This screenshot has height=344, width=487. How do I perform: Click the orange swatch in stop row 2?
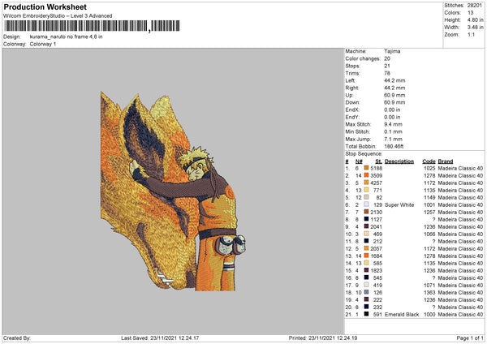[x=366, y=175]
